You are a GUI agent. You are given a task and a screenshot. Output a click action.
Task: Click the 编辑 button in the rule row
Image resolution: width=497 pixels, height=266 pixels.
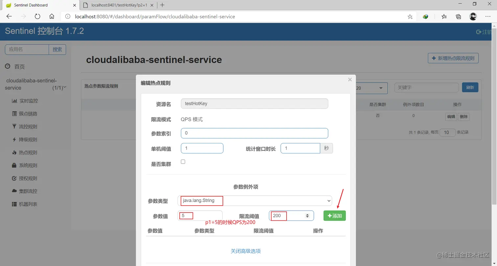click(x=451, y=117)
